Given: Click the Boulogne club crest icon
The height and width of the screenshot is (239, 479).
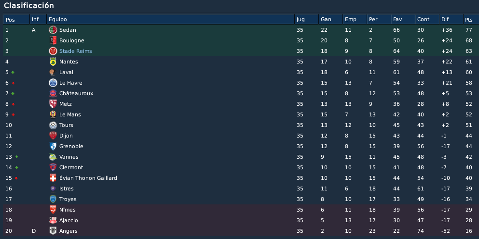Looking at the screenshot, I should 53,40.
